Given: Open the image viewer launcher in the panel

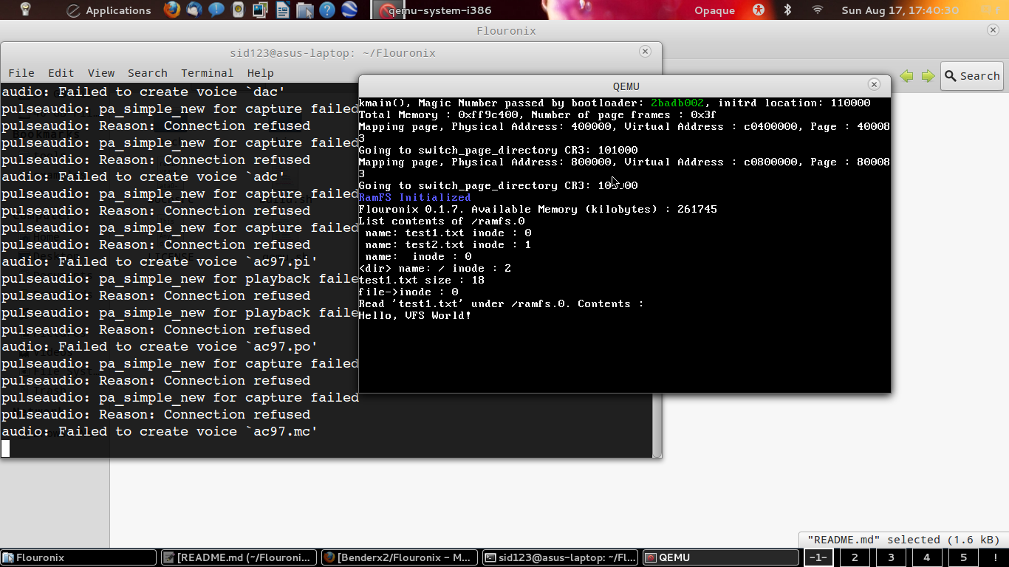Looking at the screenshot, I should (x=260, y=10).
